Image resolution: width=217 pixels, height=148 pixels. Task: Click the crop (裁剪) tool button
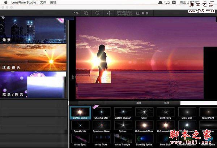[x=142, y=13]
